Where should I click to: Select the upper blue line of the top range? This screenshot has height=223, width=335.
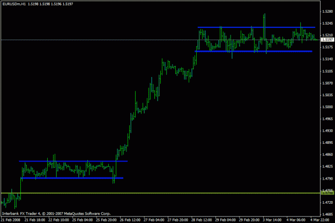(x=256, y=27)
